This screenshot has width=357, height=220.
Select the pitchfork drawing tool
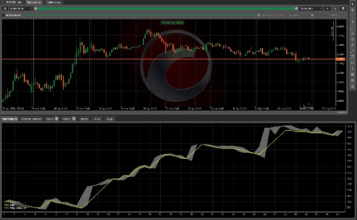[x=352, y=45]
